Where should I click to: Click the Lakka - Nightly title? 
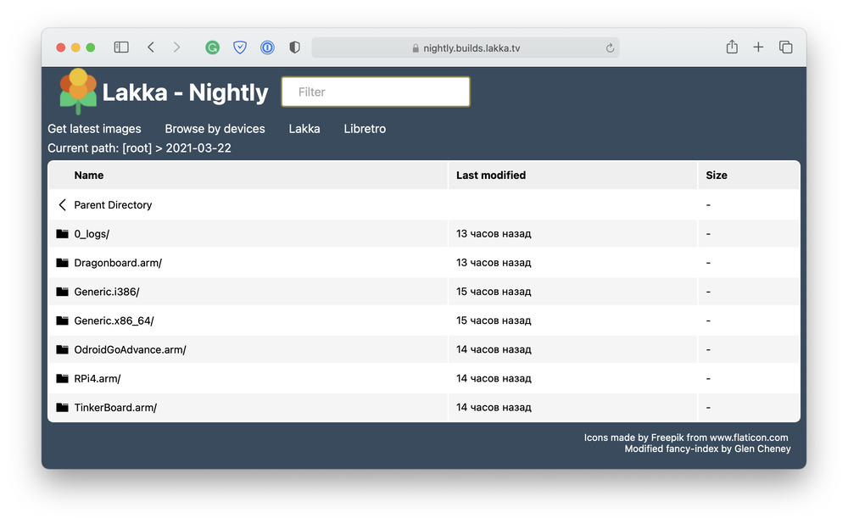185,92
